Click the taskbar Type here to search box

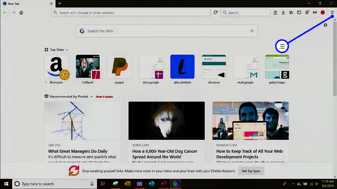click(x=55, y=184)
